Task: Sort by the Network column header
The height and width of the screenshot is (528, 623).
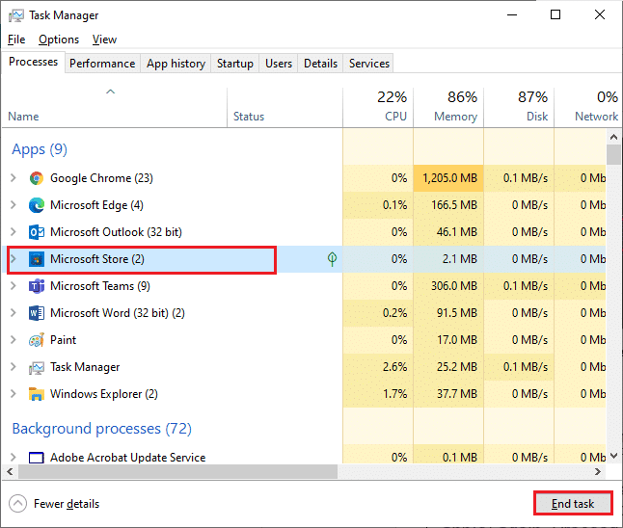Action: point(587,107)
